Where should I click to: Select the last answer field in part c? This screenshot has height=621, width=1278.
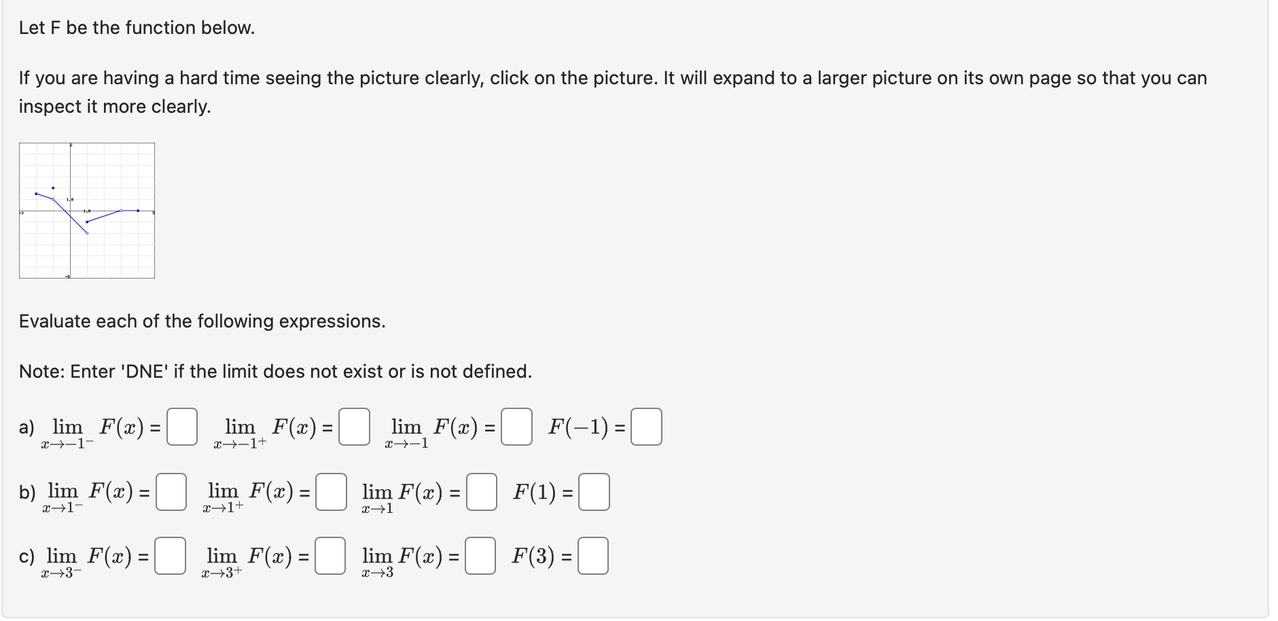(x=593, y=557)
